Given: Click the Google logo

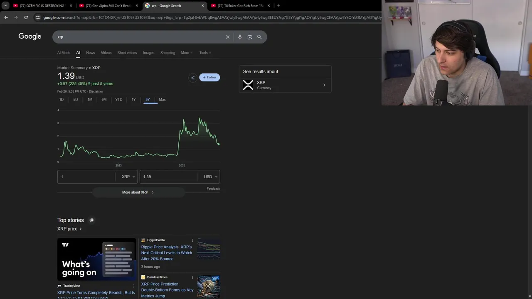Looking at the screenshot, I should (x=30, y=37).
